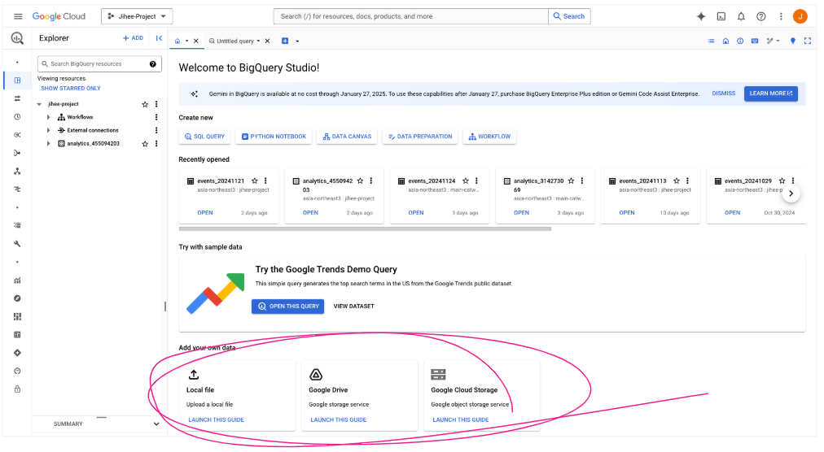Create a new PYTHON NOTEBOOK

pos(274,137)
